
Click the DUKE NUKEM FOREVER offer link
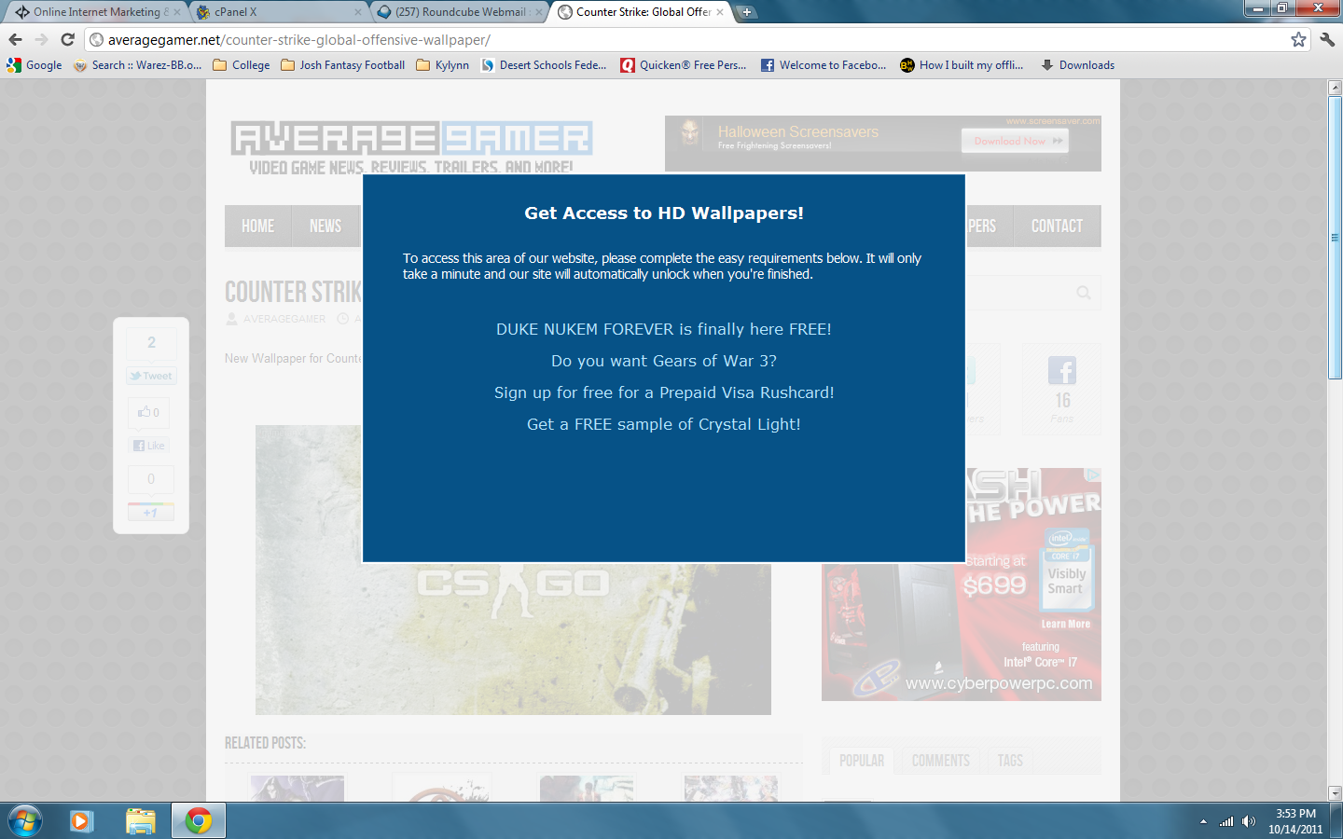point(664,329)
